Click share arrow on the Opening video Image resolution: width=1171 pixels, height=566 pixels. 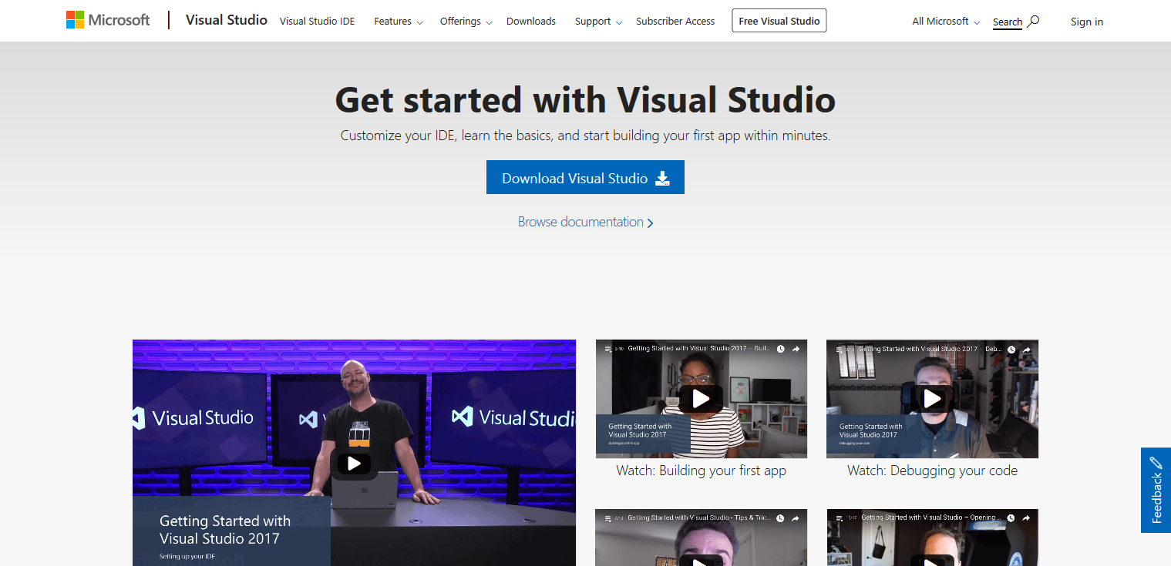point(1028,518)
